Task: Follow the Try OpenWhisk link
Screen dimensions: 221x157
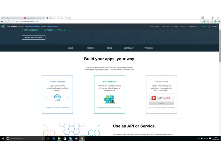Action: pos(52,26)
